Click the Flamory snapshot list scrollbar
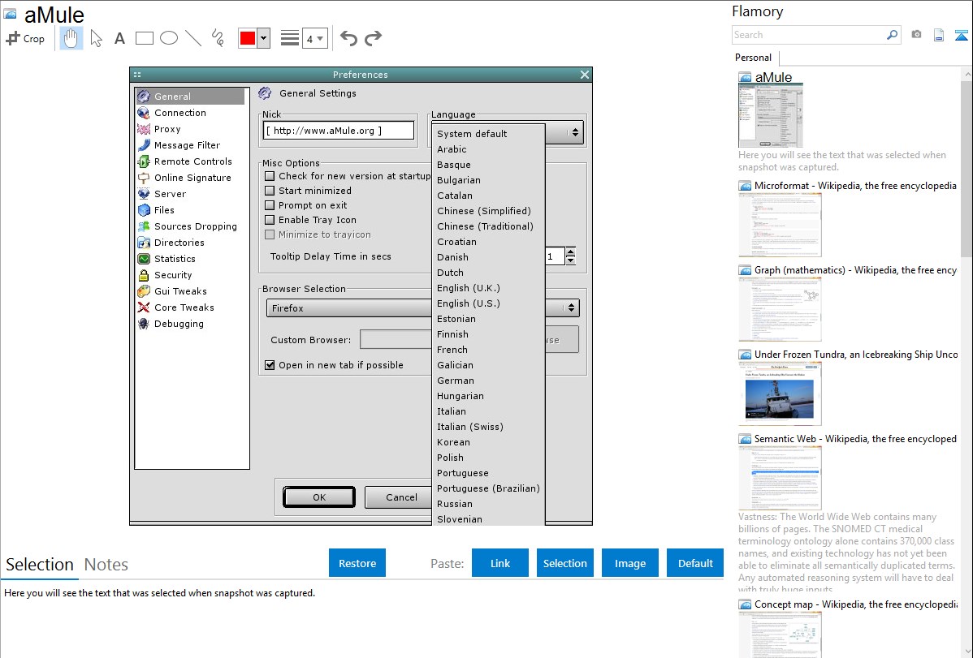The width and height of the screenshot is (973, 658). (967, 167)
